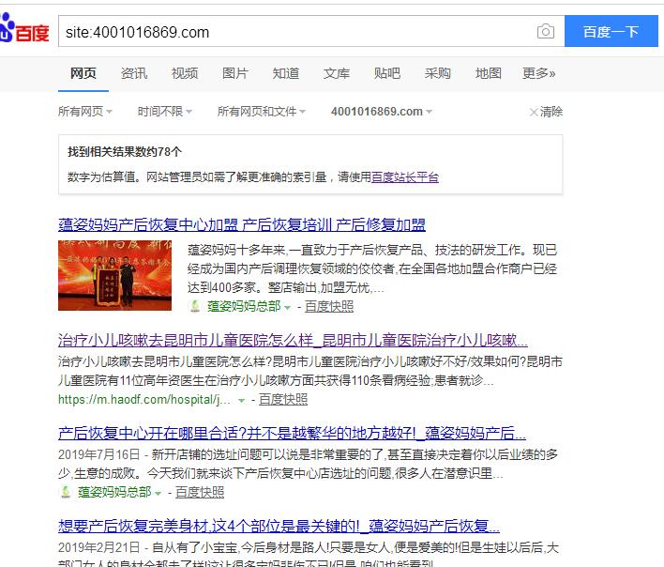The image size is (664, 567).
Task: Click the date text 2019年7月16日
Action: coord(98,454)
